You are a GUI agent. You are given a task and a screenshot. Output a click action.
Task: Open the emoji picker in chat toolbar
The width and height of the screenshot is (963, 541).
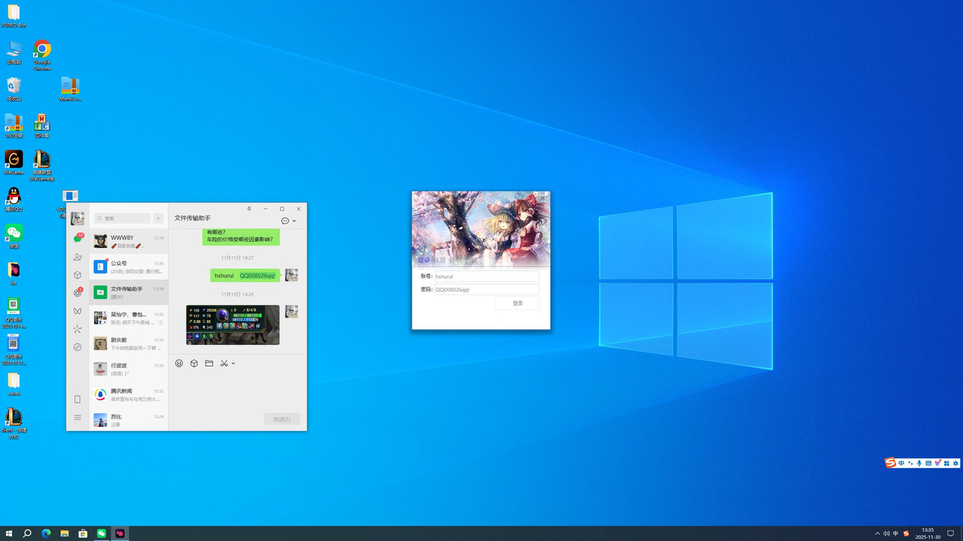[179, 364]
